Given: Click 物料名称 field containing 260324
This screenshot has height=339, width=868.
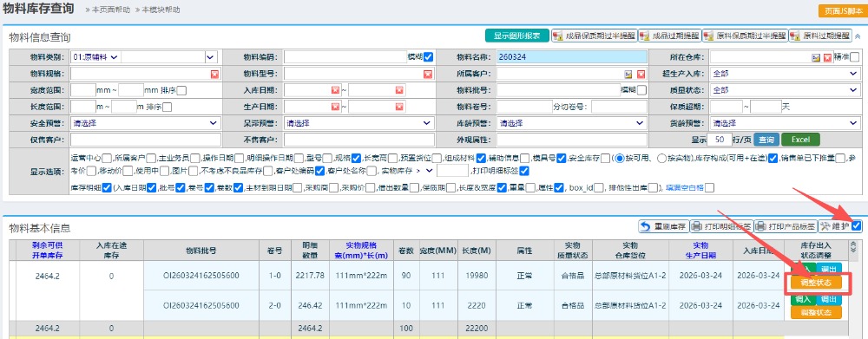Looking at the screenshot, I should (x=572, y=57).
